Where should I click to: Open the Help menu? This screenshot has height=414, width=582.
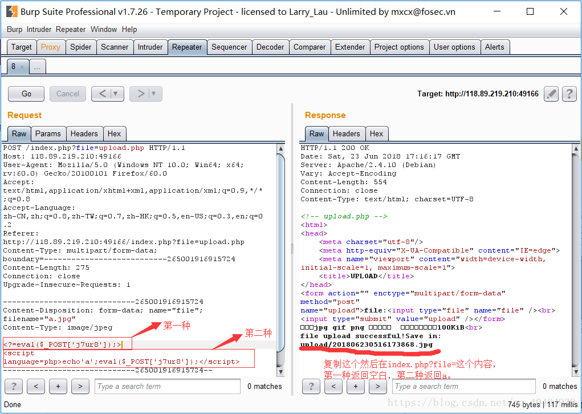[129, 29]
